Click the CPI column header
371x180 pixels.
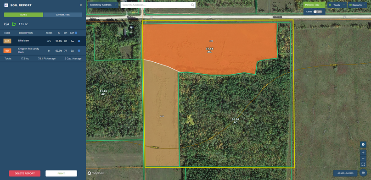coord(66,33)
